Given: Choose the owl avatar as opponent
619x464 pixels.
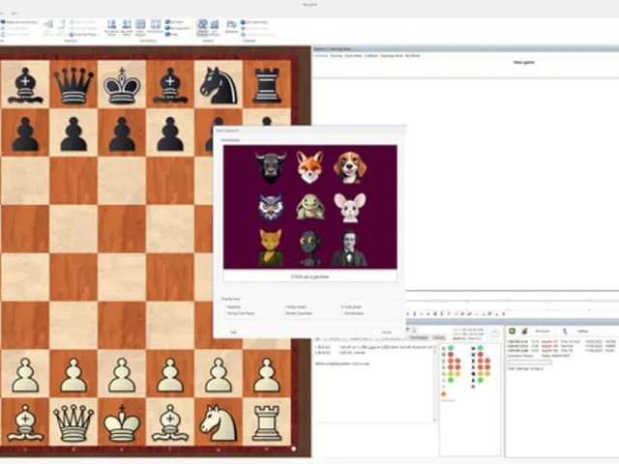Looking at the screenshot, I should point(271,207).
